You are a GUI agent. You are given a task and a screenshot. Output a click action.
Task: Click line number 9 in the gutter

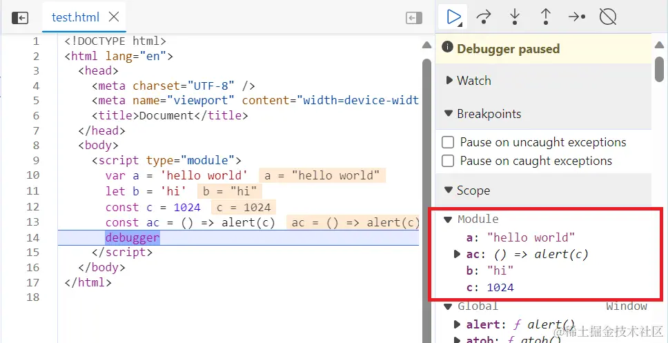pos(36,161)
